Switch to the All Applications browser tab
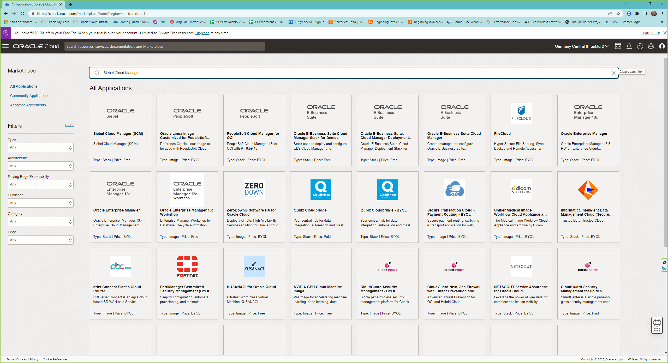This screenshot has height=363, width=668. 34,4
